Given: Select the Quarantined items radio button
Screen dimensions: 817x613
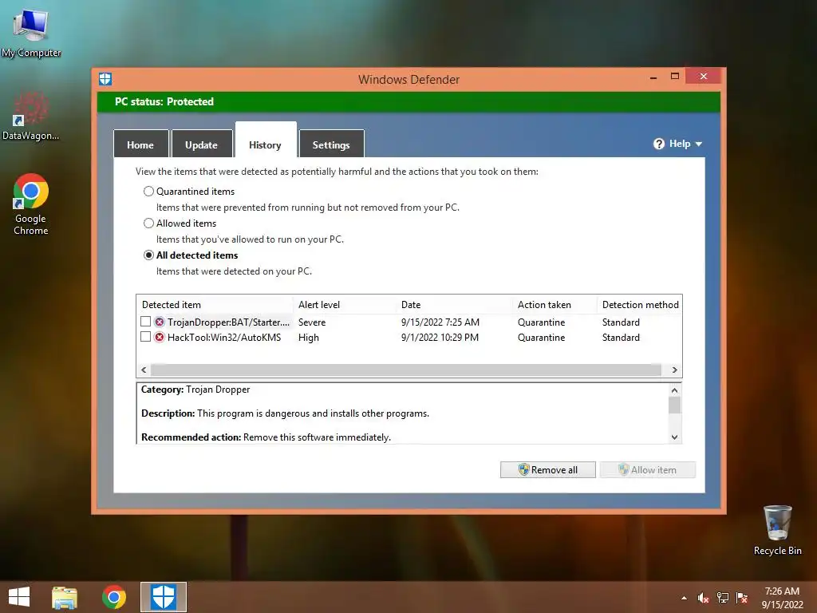Looking at the screenshot, I should (148, 192).
